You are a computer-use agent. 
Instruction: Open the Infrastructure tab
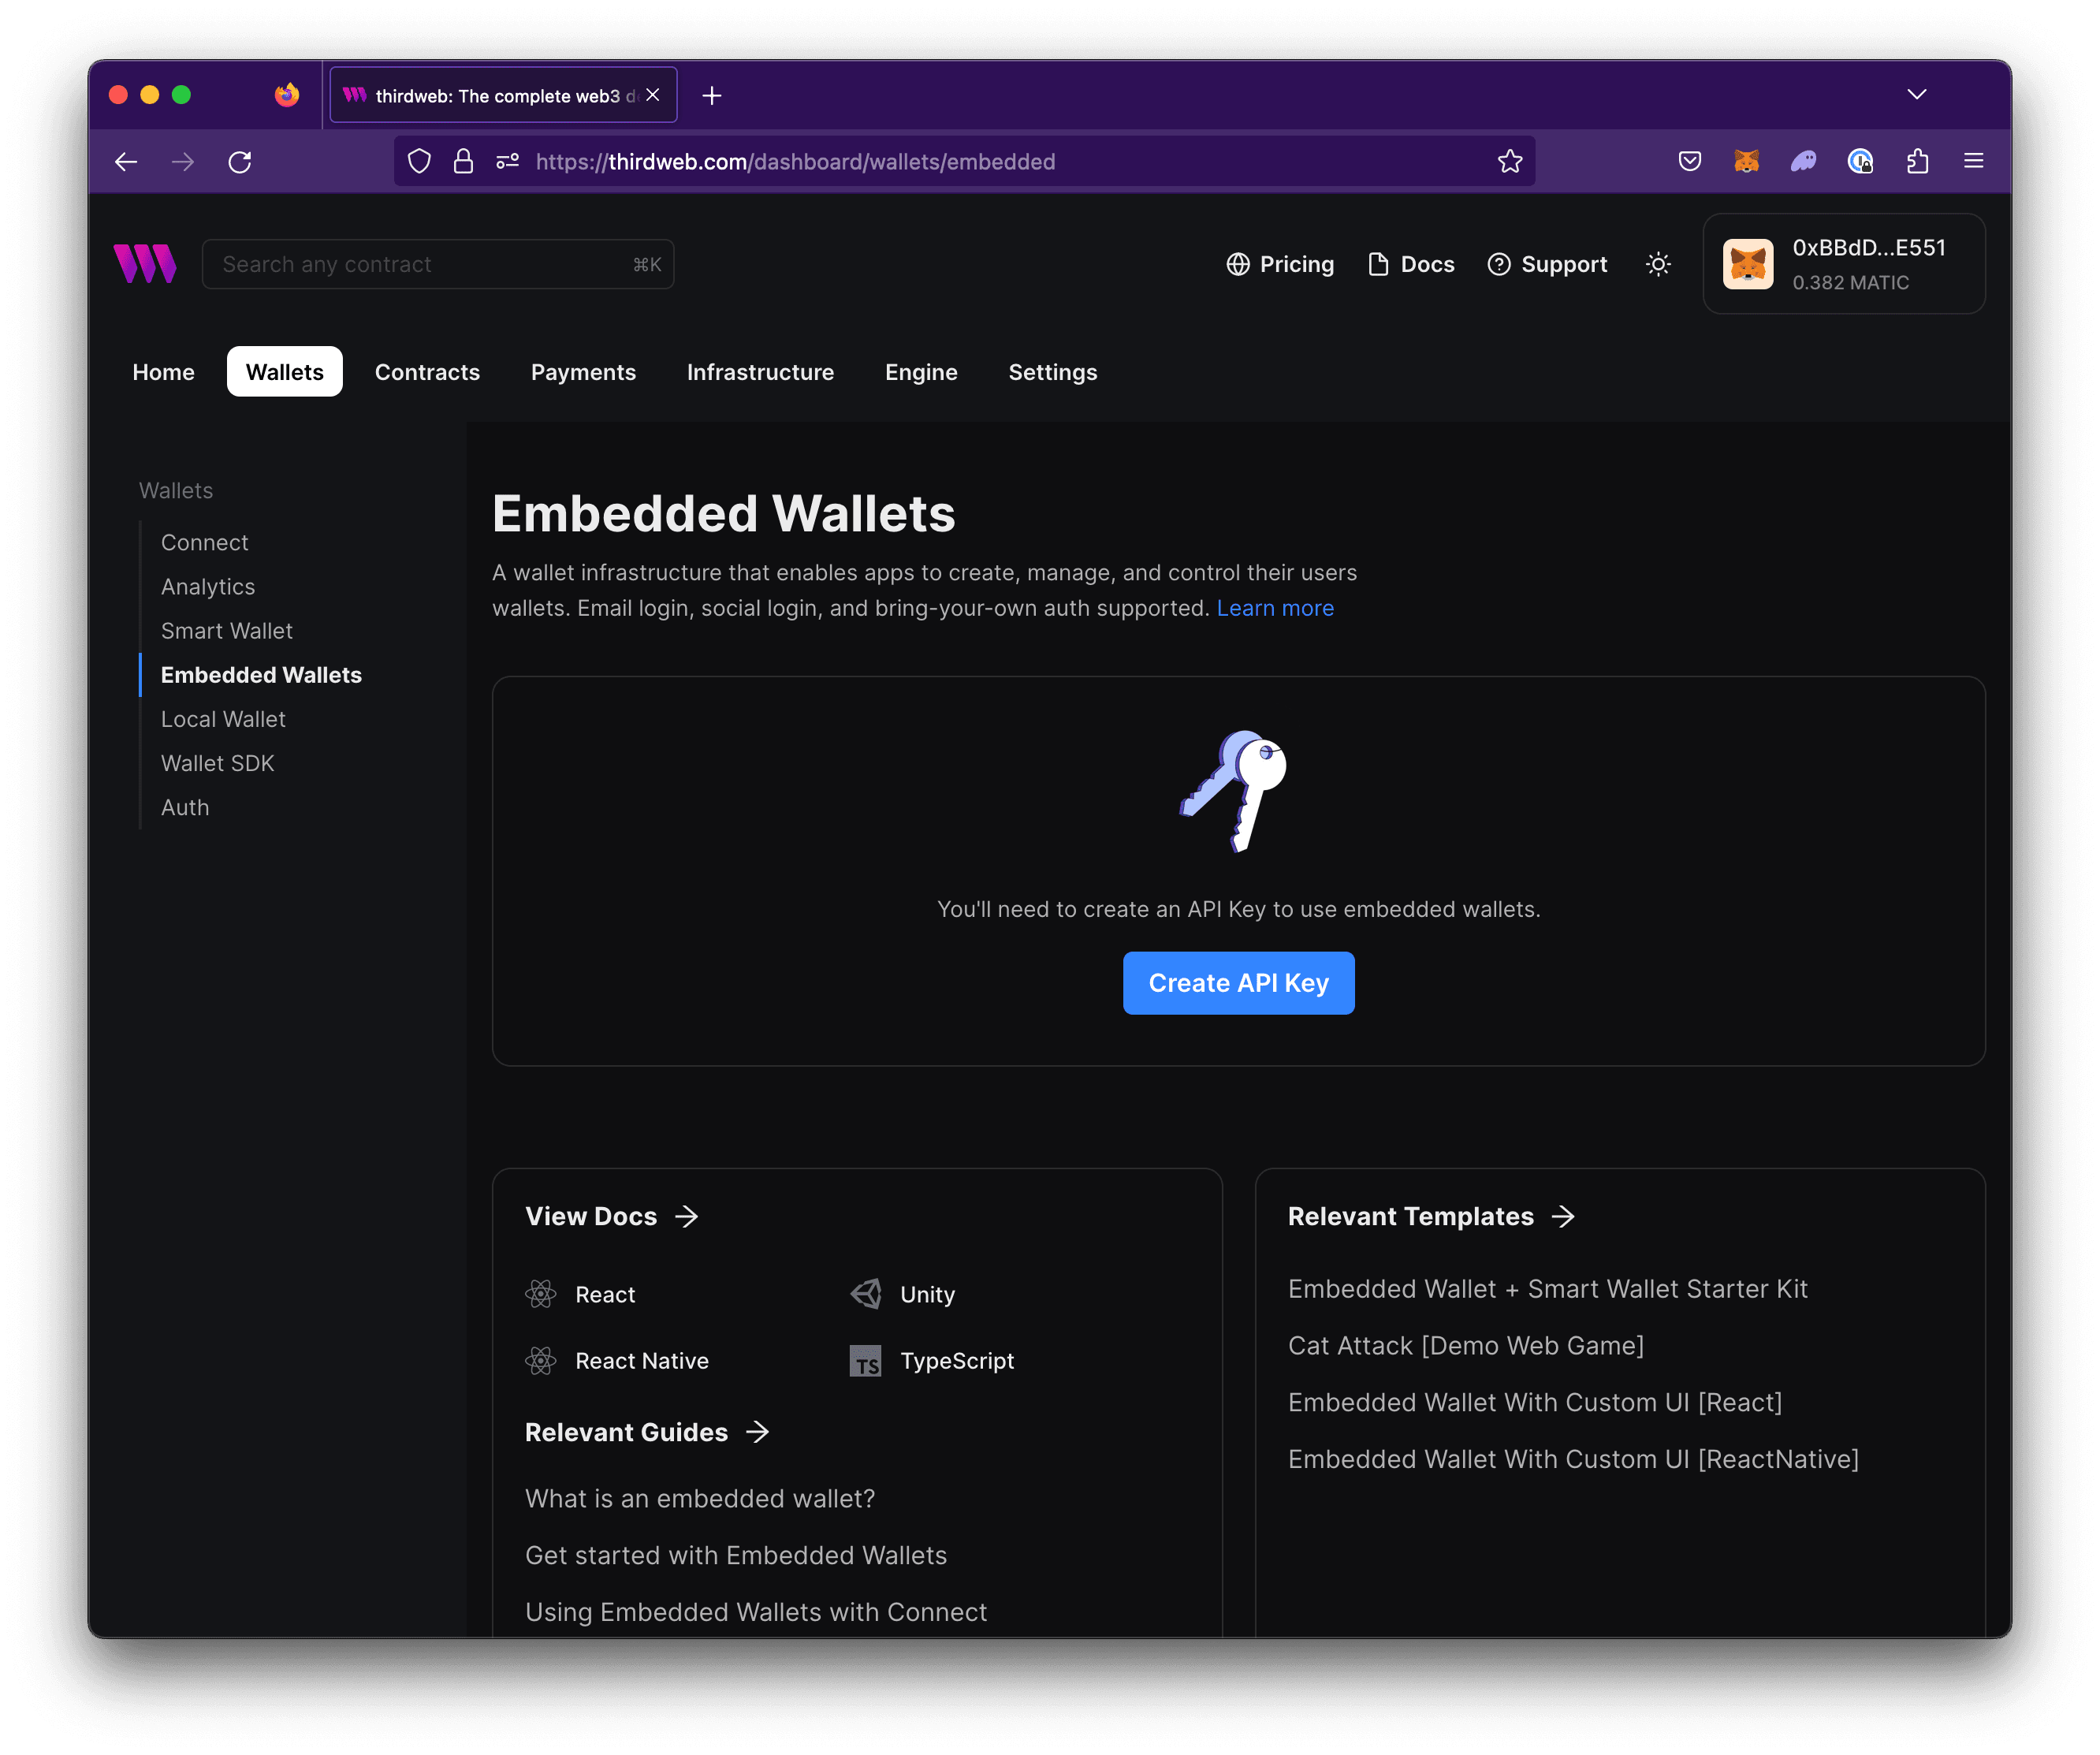[x=760, y=372]
